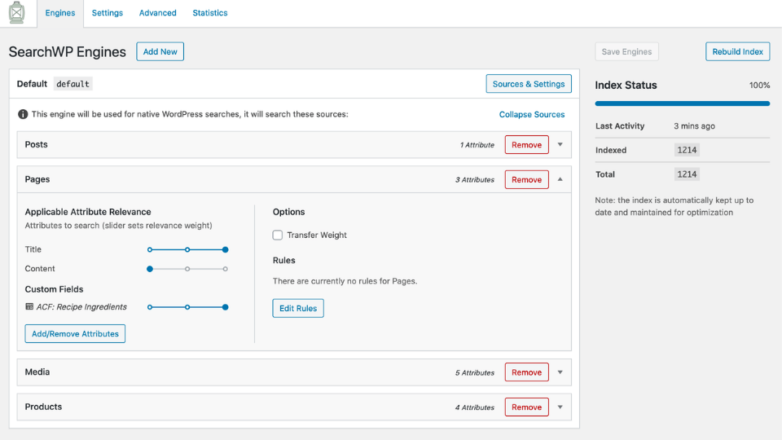Viewport: 782px width, 440px height.
Task: Click Add/Remove Attributes button
Action: pos(75,334)
